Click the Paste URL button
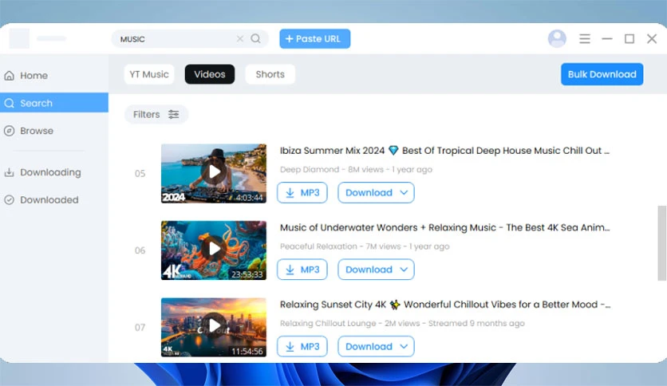667x386 pixels. point(315,39)
